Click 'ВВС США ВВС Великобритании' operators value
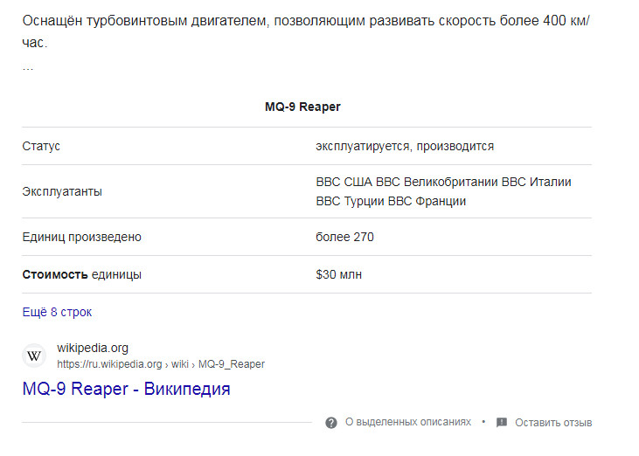Image resolution: width=639 pixels, height=456 pixels. coord(443,191)
